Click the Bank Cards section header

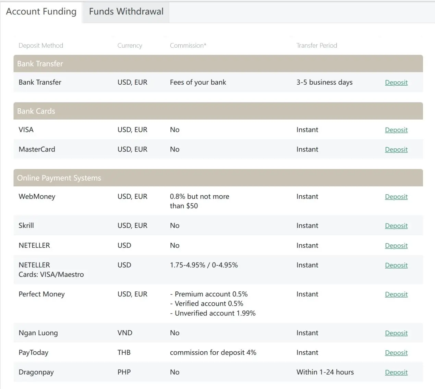(x=218, y=111)
